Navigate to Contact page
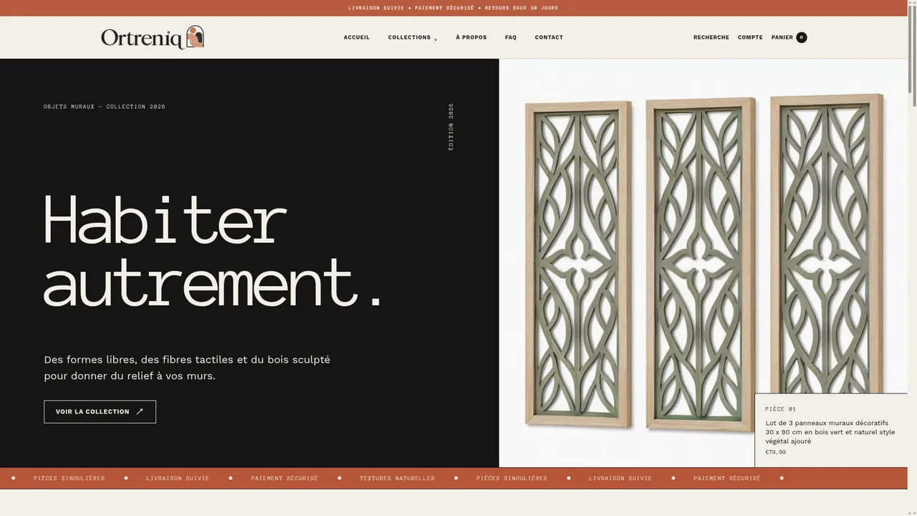The image size is (917, 516). click(549, 37)
